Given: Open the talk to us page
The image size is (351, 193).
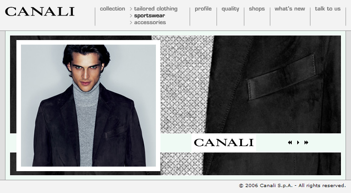Looking at the screenshot, I should [x=327, y=9].
